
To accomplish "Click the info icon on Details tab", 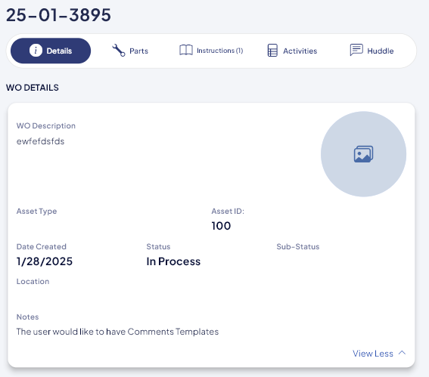I will (36, 51).
